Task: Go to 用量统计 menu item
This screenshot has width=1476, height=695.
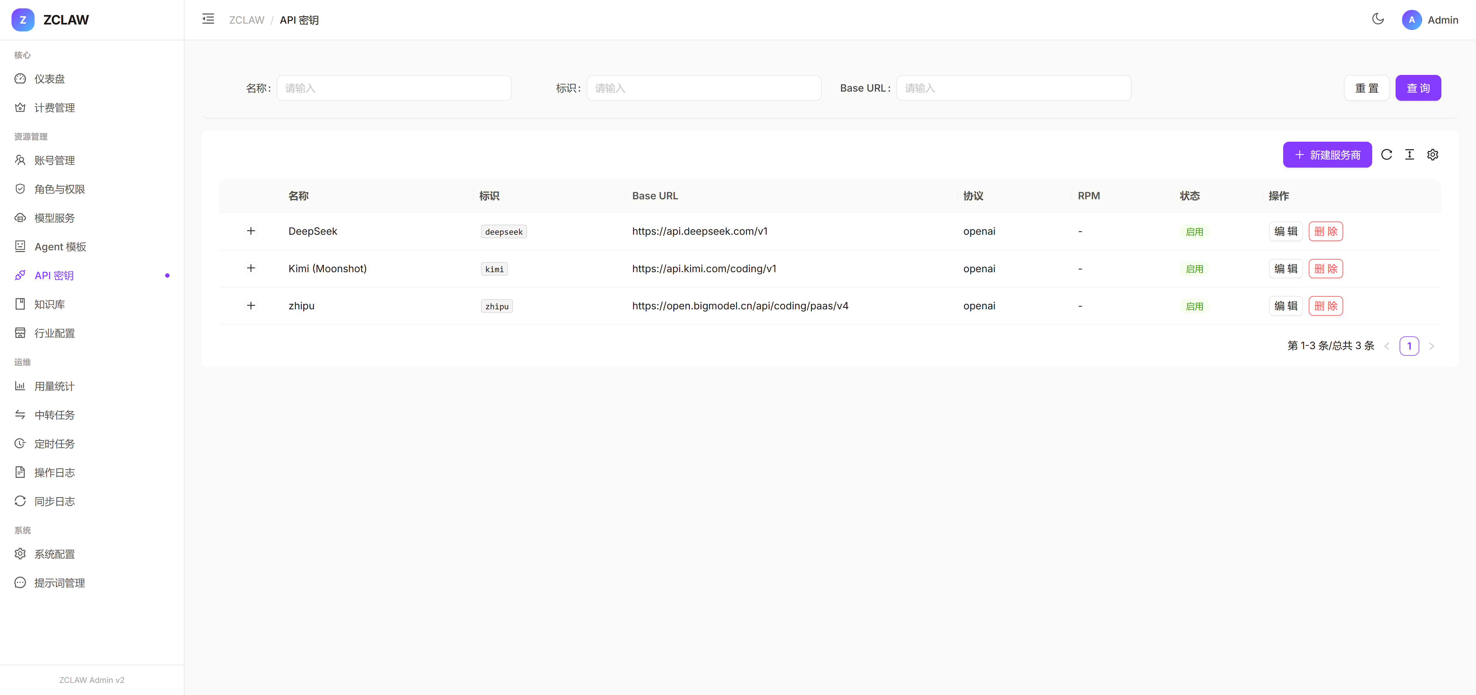Action: (54, 387)
